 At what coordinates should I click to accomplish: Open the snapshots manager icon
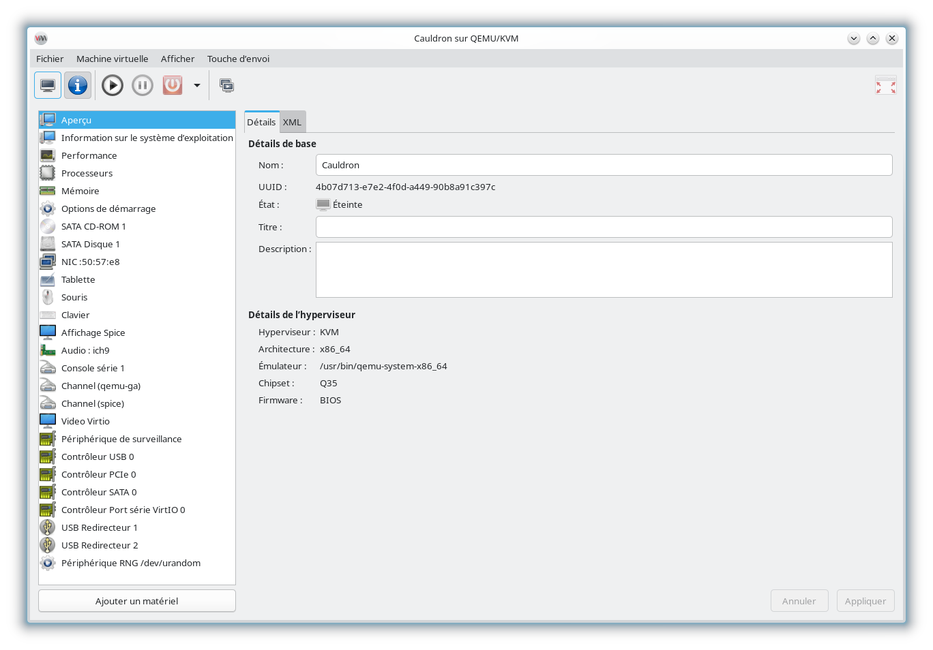(x=226, y=85)
